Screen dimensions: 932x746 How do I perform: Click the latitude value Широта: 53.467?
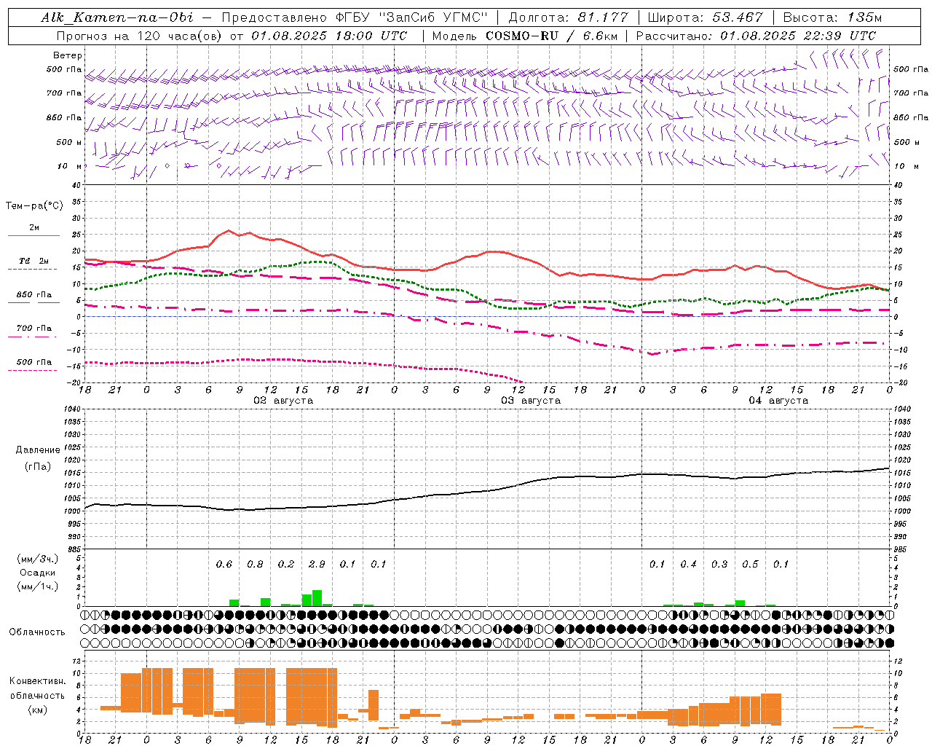tap(705, 17)
